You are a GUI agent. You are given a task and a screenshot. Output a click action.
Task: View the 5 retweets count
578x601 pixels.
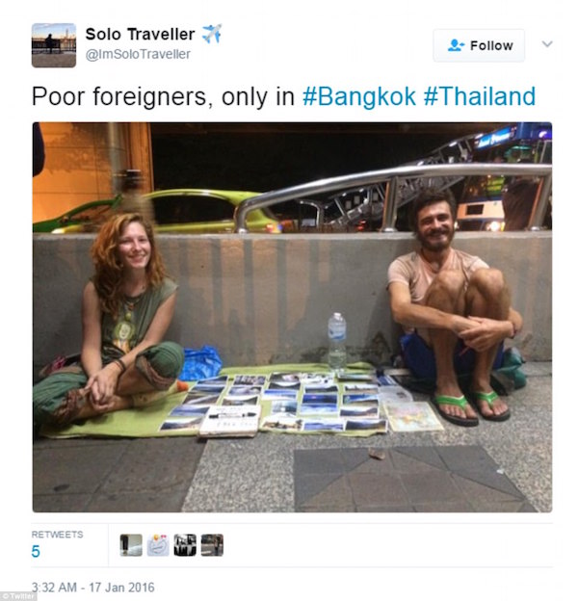pos(36,552)
